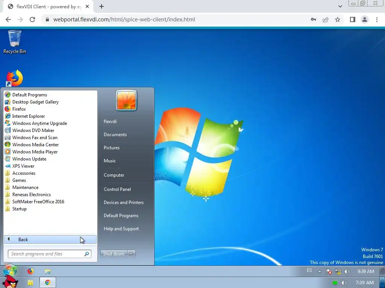Open Music from Start menu
Image resolution: width=385 pixels, height=288 pixels.
point(109,161)
